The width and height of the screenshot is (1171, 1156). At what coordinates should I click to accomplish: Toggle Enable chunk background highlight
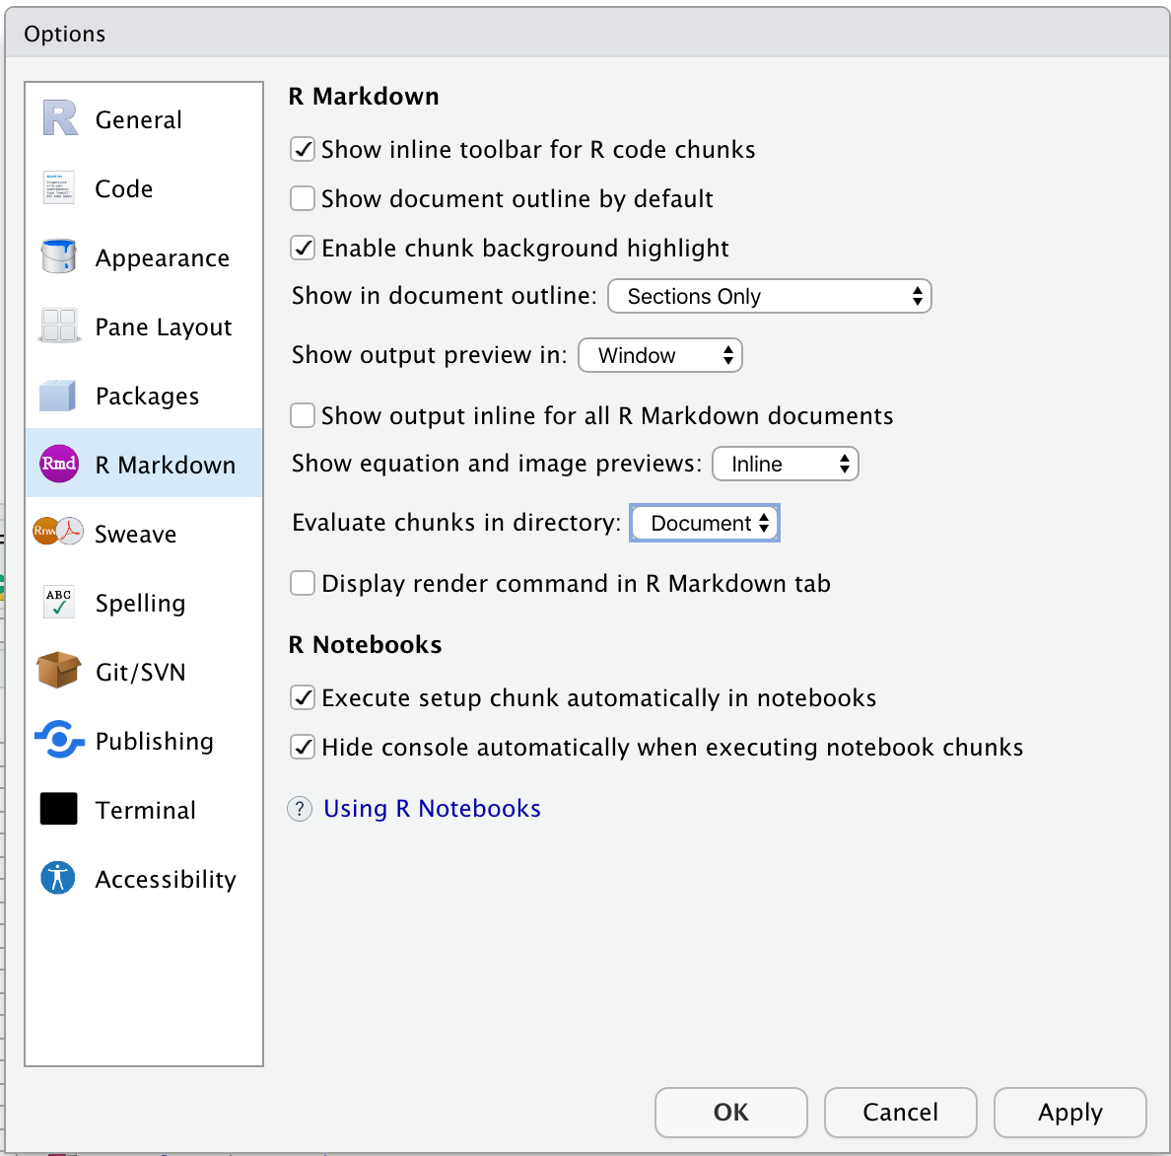(x=303, y=249)
